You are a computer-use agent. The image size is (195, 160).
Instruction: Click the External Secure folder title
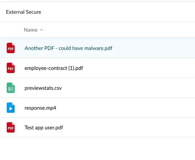[x=24, y=12]
